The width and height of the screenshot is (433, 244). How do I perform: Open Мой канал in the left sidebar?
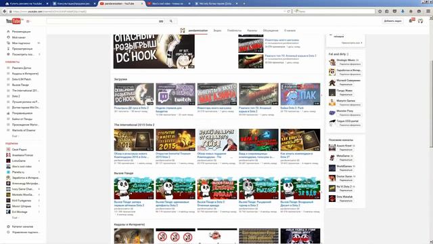19,37
